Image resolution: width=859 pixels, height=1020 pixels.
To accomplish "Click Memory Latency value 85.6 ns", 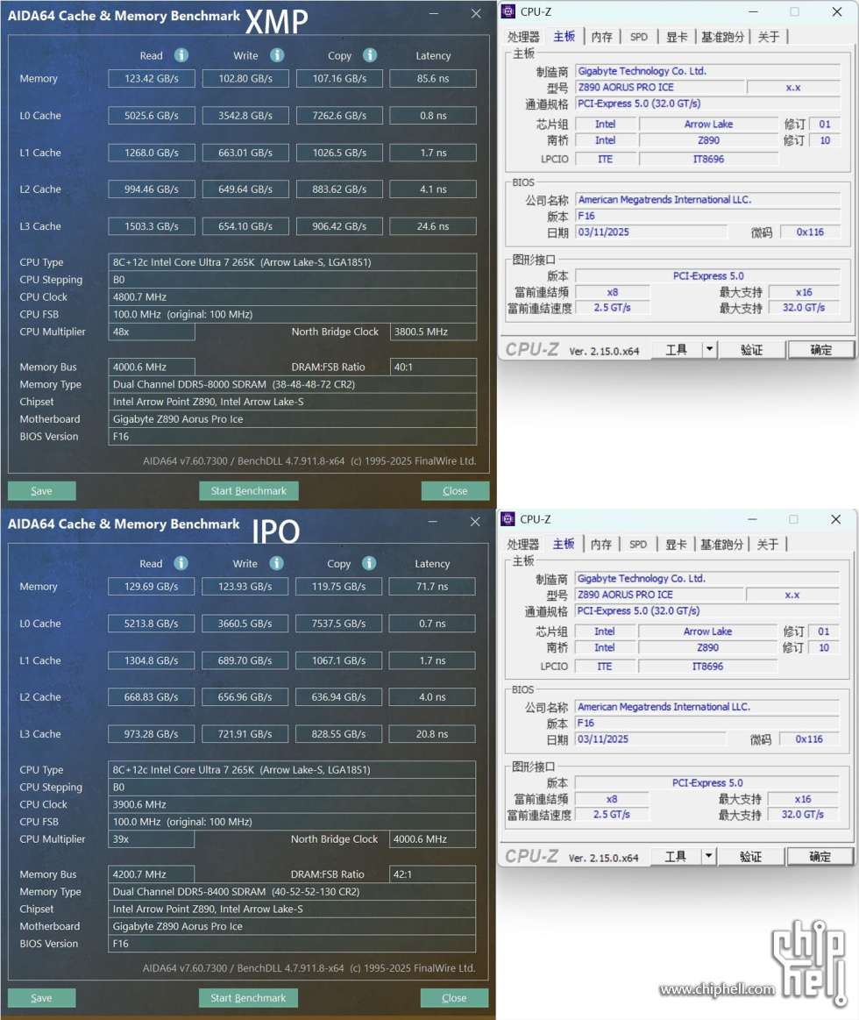I will tap(433, 79).
